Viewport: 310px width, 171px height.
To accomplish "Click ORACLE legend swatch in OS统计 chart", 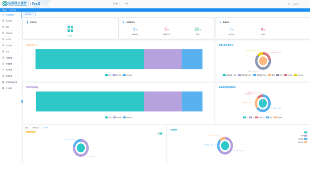I will (x=306, y=142).
